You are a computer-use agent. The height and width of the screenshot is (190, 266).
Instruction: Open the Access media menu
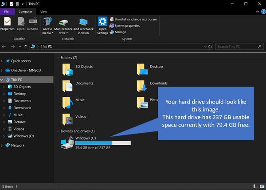(x=47, y=25)
